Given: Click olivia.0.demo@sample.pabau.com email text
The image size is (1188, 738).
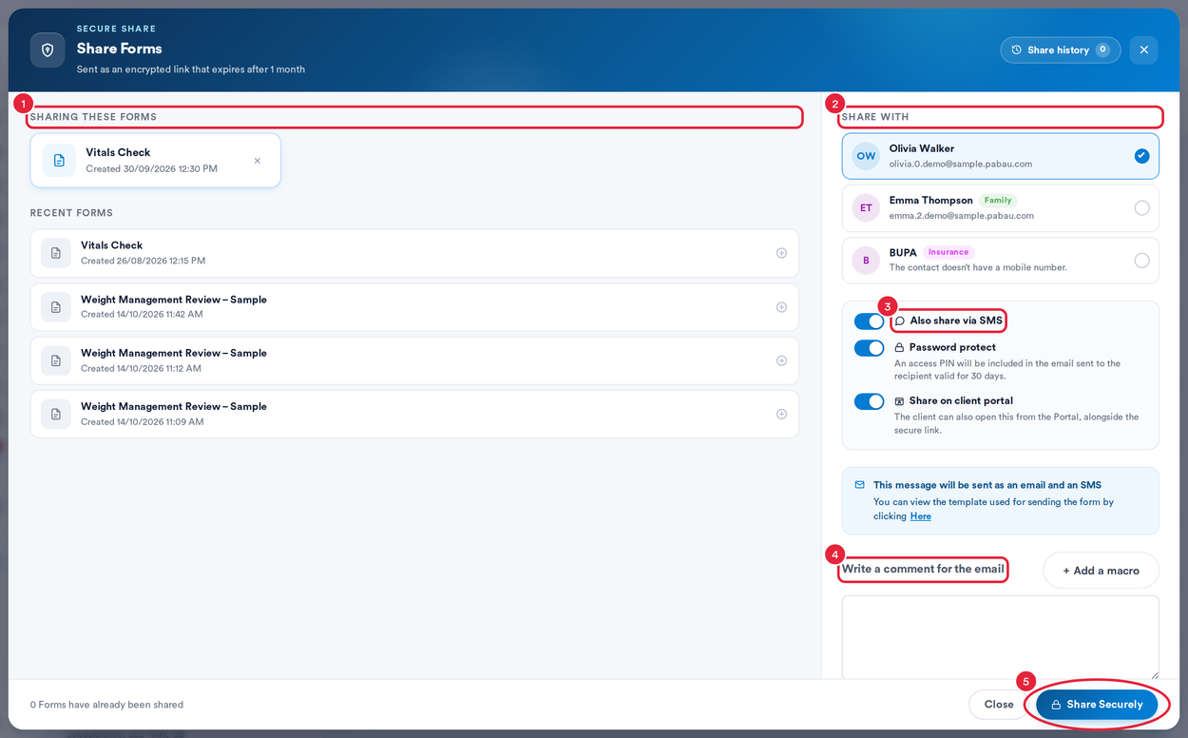Looking at the screenshot, I should coord(961,164).
